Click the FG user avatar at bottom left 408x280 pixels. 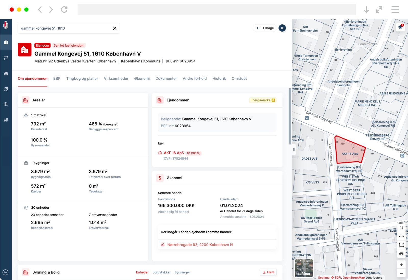pos(6,272)
